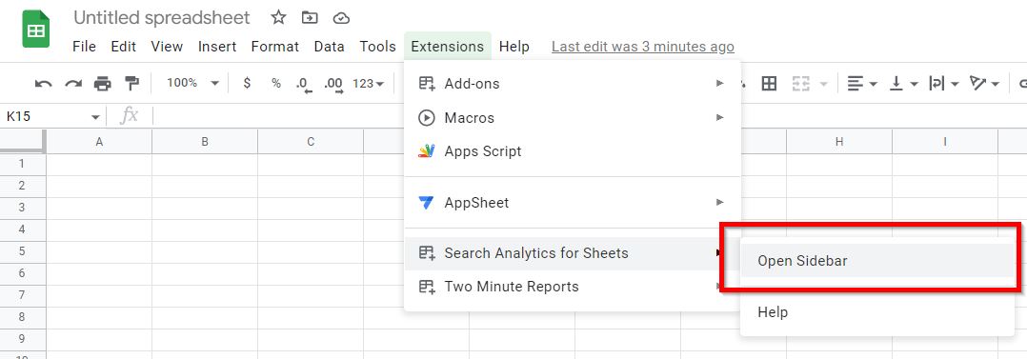Open the horizontal align dropdown
1027x359 pixels.
(862, 83)
